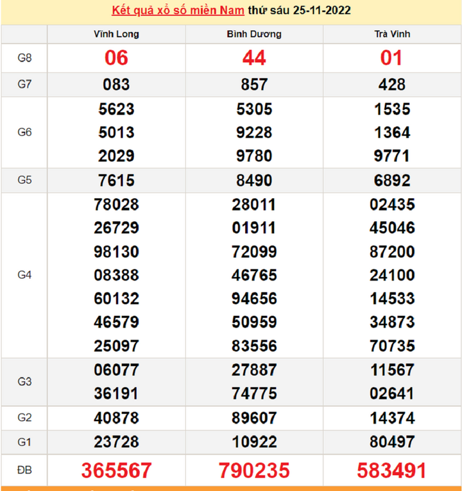This screenshot has height=491, width=462.
Task: Pick G4 number 14533
Action: (392, 299)
